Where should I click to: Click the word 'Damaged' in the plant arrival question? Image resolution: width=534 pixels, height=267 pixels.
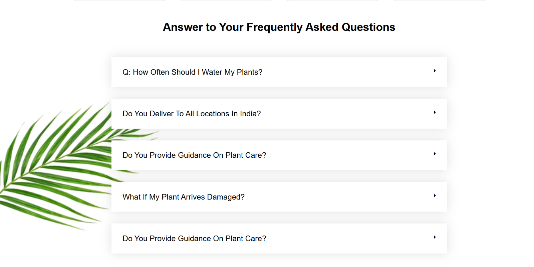[226, 197]
